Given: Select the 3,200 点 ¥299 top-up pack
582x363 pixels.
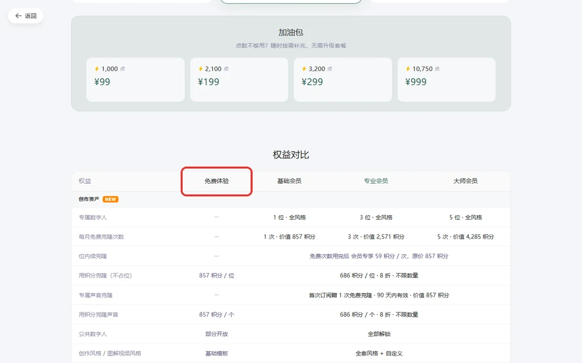Looking at the screenshot, I should click(342, 79).
